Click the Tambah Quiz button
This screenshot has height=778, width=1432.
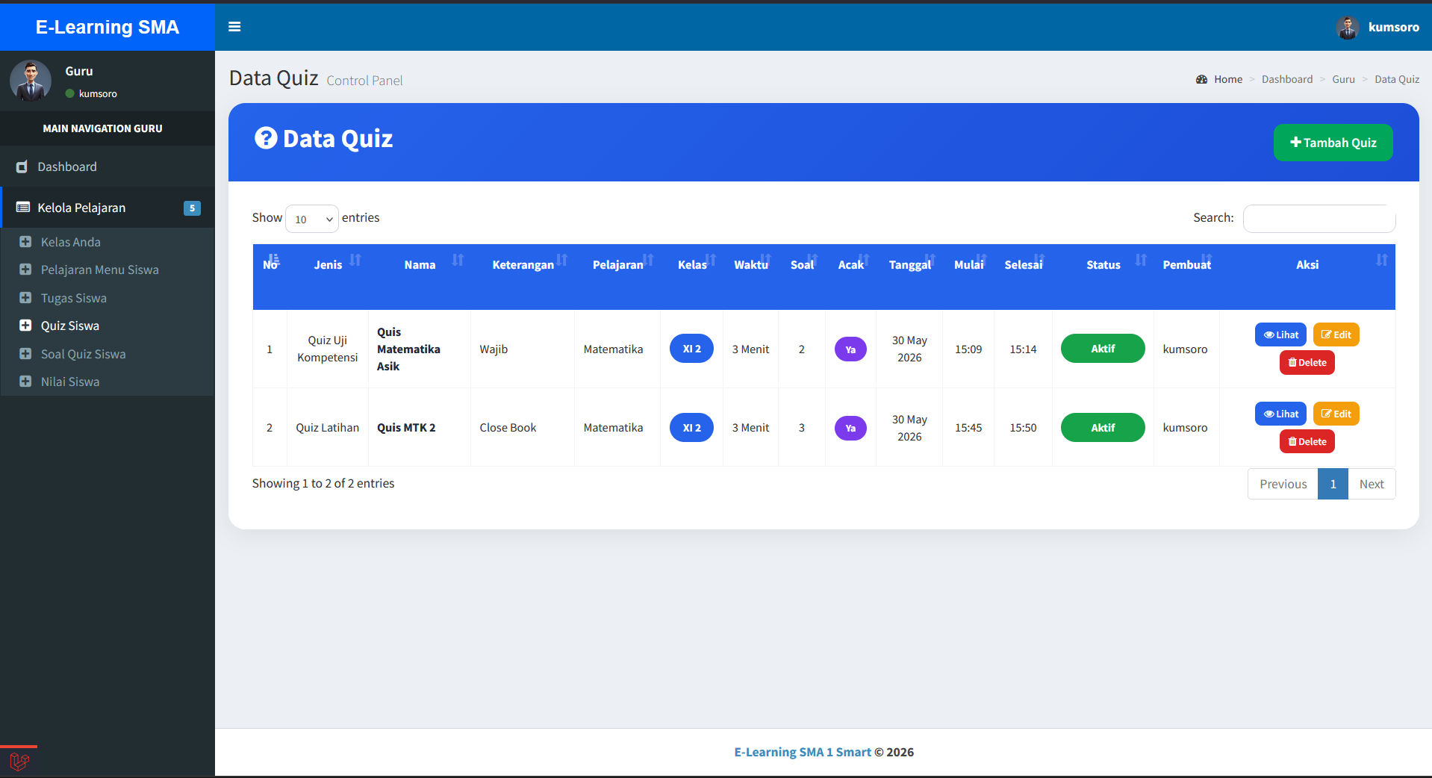click(1333, 143)
